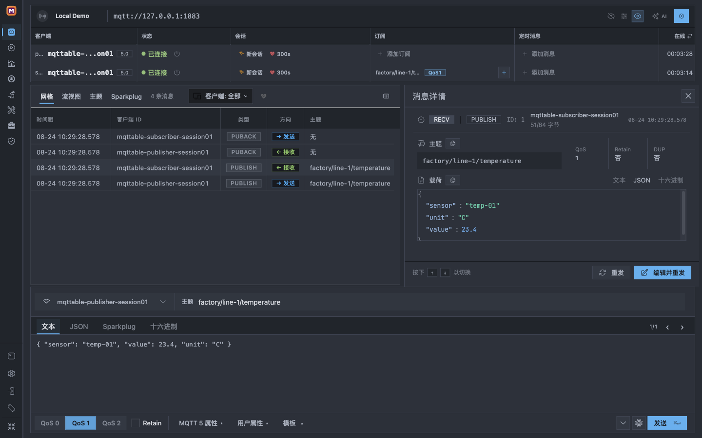
Task: Collapse the RECV message header circle-minus icon
Action: click(421, 120)
